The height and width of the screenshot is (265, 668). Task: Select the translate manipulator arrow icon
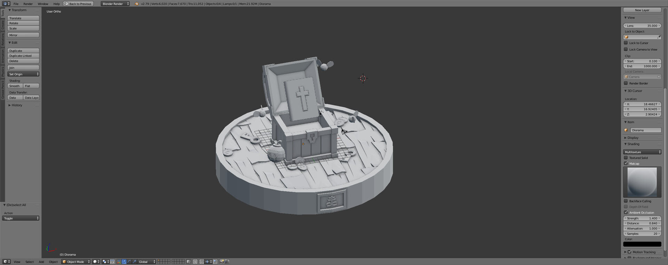coord(124,262)
